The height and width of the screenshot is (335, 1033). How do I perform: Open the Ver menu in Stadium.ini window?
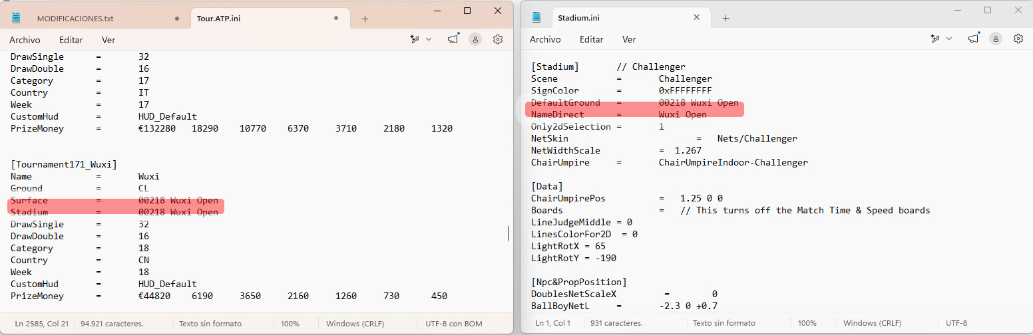pyautogui.click(x=629, y=40)
